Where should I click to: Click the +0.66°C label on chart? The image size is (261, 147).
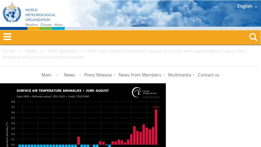[156, 107]
